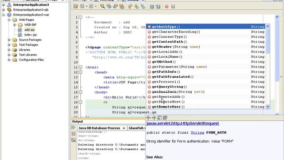Collapse body fold at line 16
Screen dimensions: 284x160
pos(81,92)
